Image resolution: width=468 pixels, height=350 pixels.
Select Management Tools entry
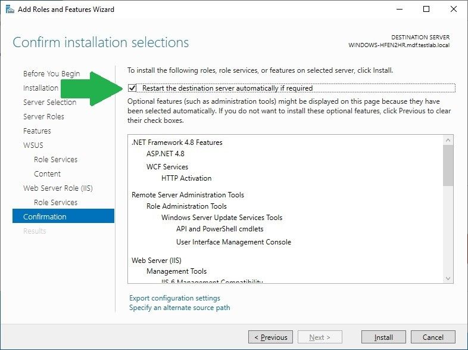point(176,271)
